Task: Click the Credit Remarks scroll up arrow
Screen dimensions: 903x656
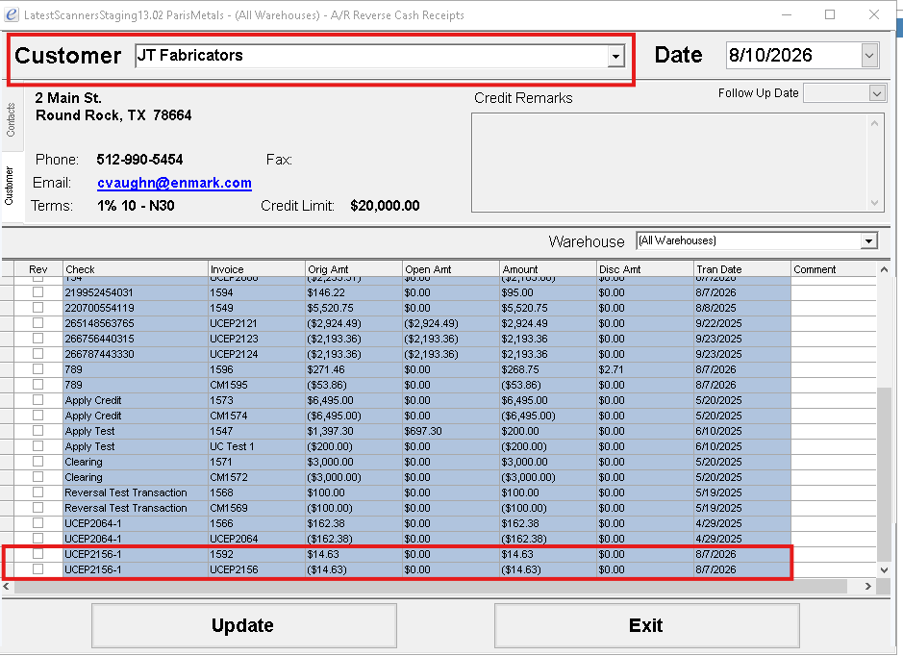Action: (x=875, y=123)
